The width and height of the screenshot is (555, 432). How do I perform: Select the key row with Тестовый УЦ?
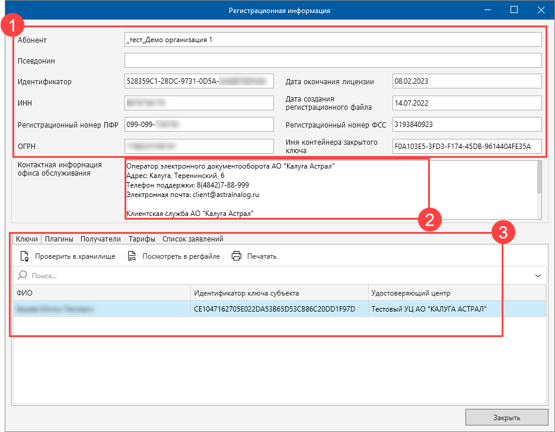pos(279,309)
